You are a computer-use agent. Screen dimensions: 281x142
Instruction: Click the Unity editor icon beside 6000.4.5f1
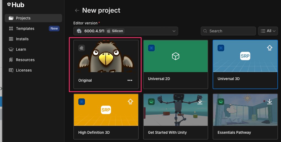click(x=79, y=31)
